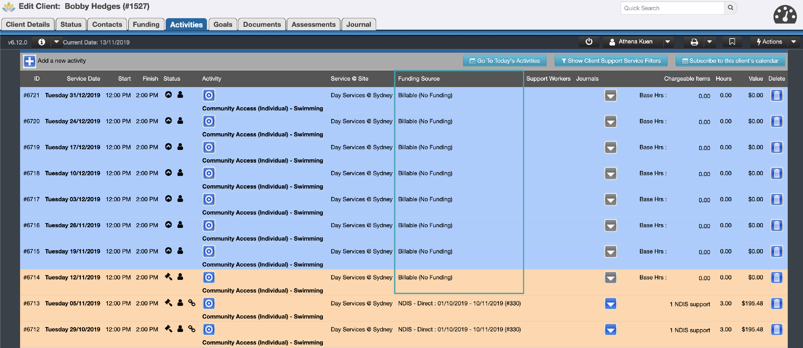
Task: Click the bookmark icon in toolbar
Action: [732, 42]
